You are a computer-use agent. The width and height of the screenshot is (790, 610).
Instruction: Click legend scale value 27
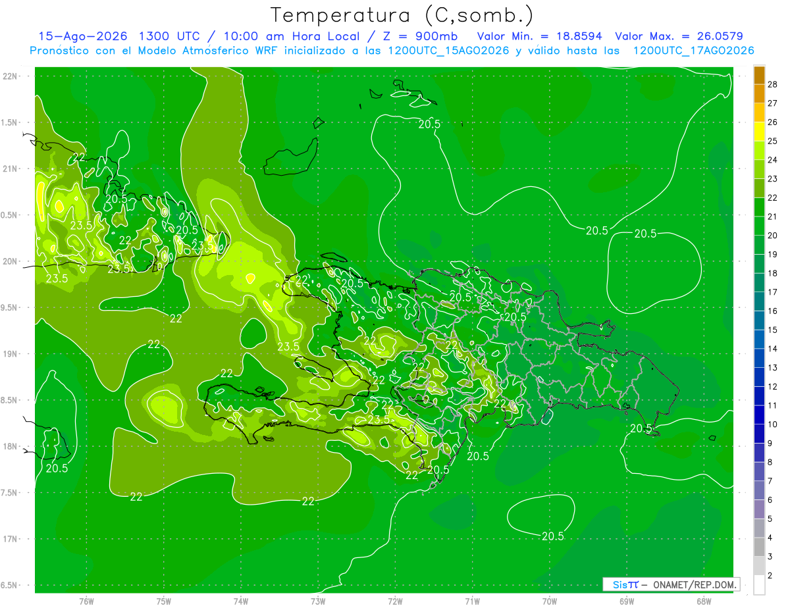click(774, 103)
